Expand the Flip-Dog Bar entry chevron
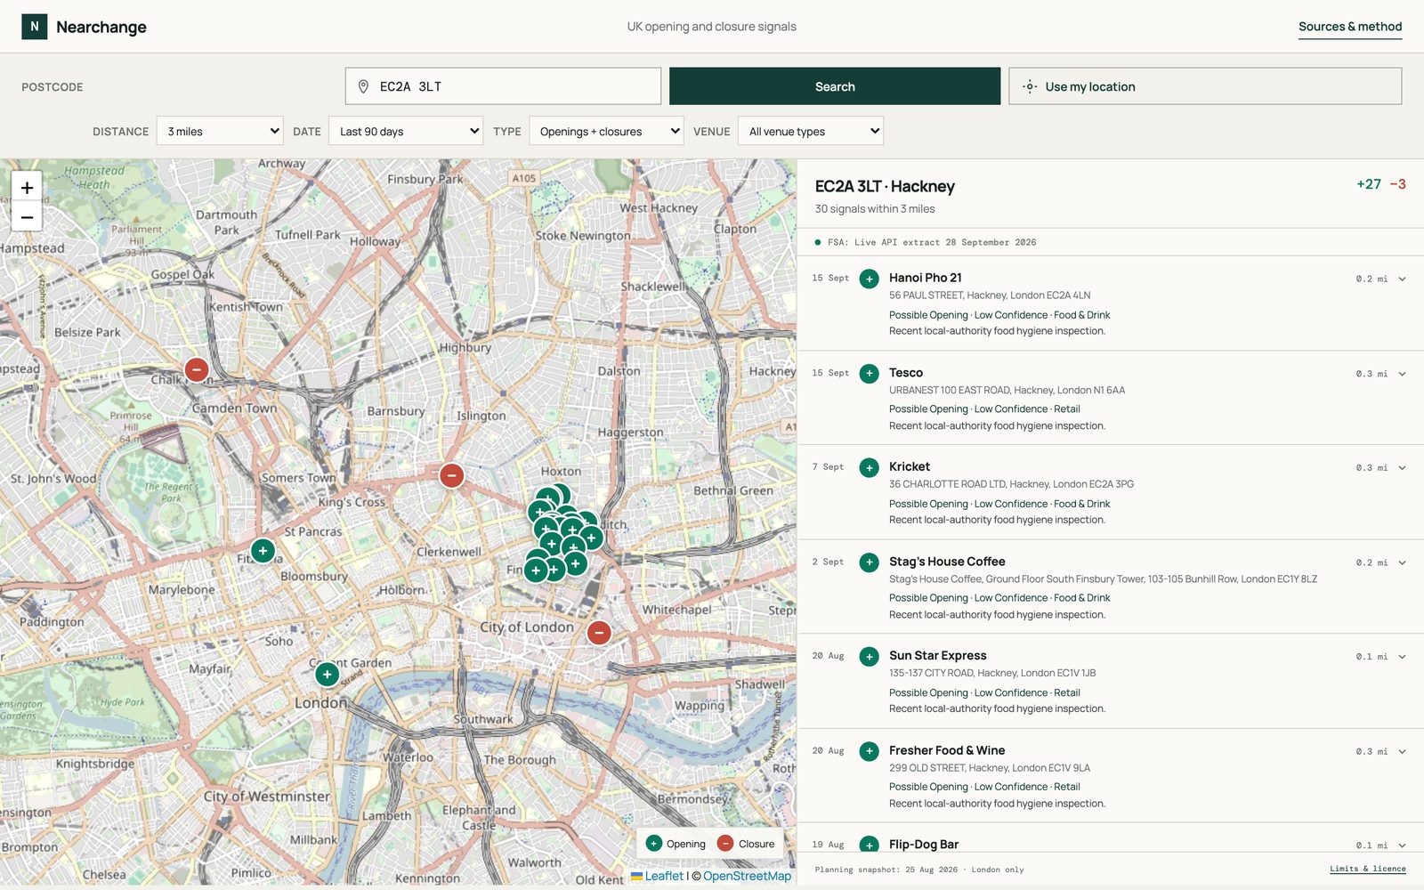Image resolution: width=1424 pixels, height=890 pixels. [x=1402, y=845]
